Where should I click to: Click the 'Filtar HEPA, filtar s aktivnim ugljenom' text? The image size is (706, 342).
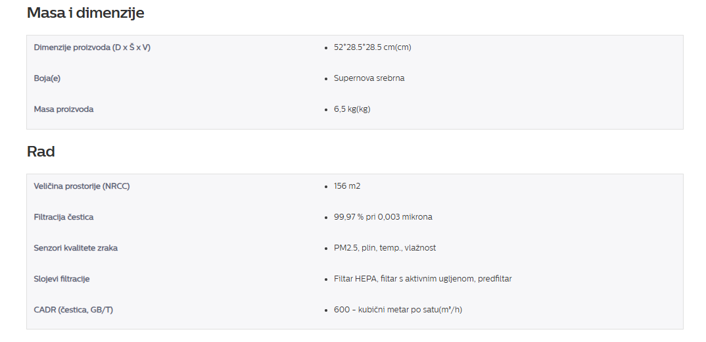click(x=404, y=279)
